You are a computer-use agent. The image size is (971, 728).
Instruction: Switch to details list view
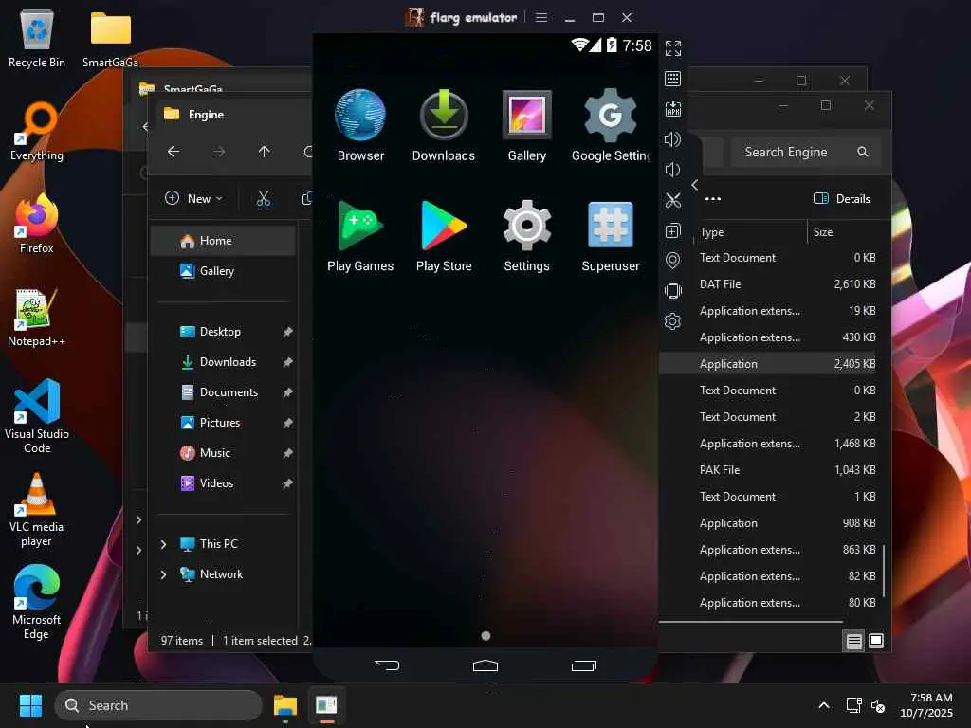854,641
